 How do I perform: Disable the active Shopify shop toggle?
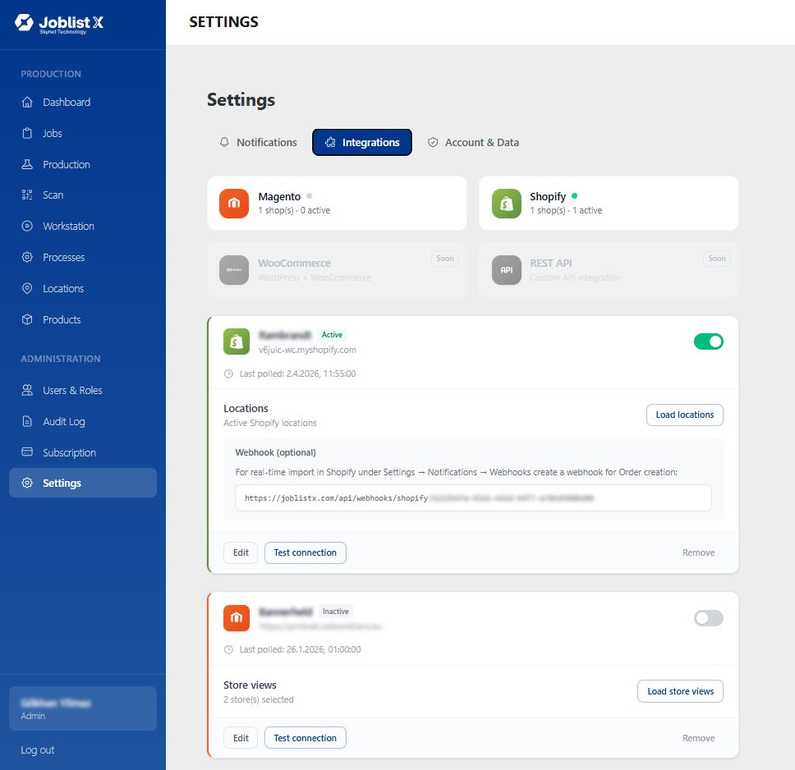[708, 341]
